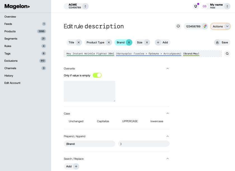Collapse the Case section chevron

click(168, 113)
